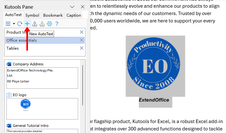Import AutoText entries with the download icon
Screen dimensions: 226x133
pos(42,24)
